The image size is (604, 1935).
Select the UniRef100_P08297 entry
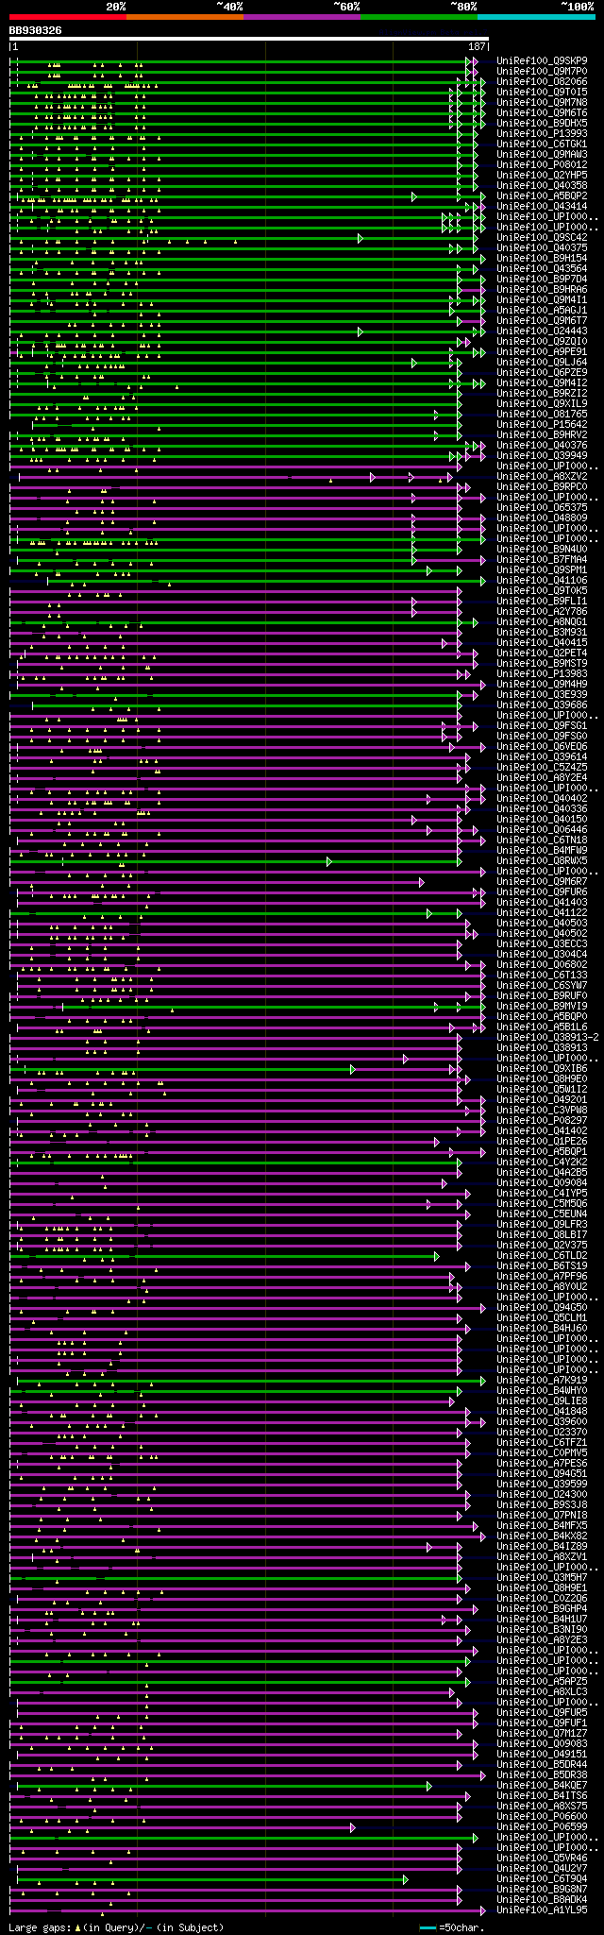pos(542,1120)
